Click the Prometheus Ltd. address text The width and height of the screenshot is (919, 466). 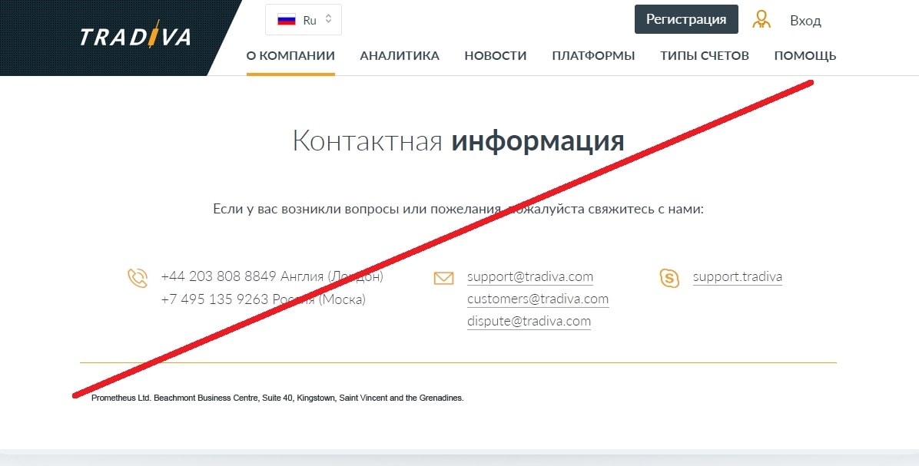click(x=277, y=398)
